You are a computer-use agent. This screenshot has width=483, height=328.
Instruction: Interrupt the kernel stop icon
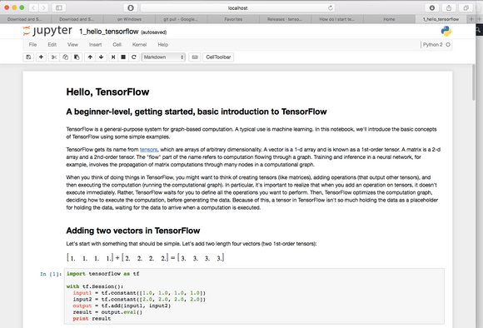click(123, 57)
